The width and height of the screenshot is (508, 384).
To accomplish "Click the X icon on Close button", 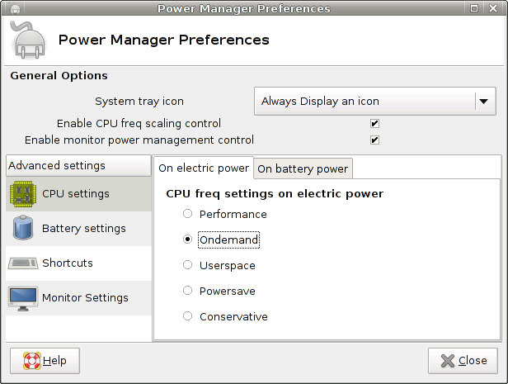I will coord(446,361).
